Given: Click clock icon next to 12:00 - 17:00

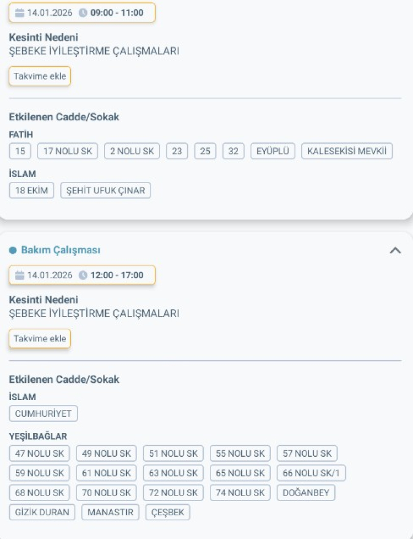Looking at the screenshot, I should [x=83, y=275].
